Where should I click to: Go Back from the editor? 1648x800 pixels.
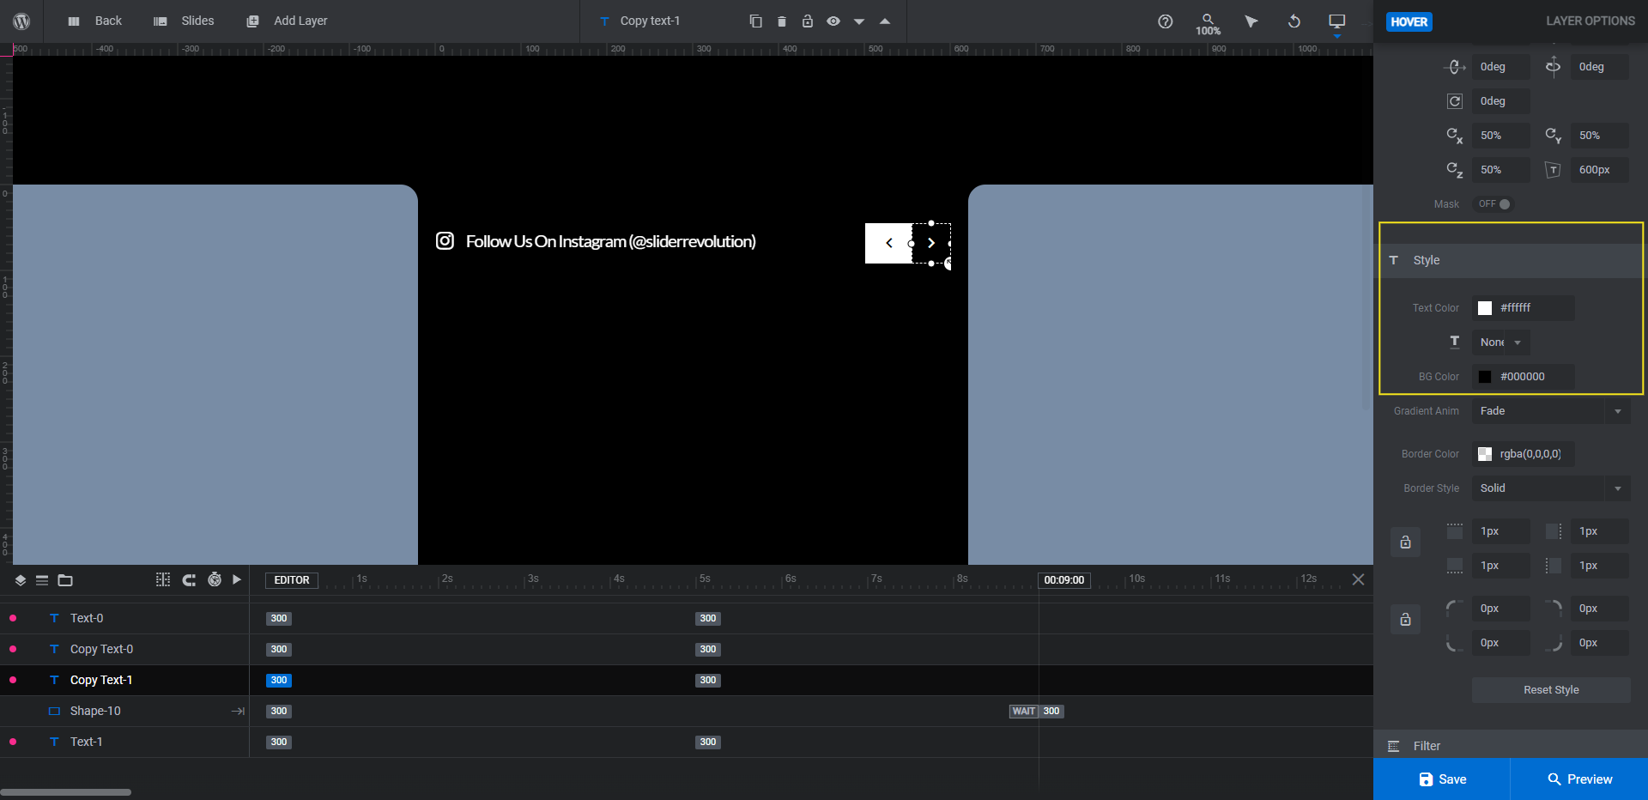94,21
